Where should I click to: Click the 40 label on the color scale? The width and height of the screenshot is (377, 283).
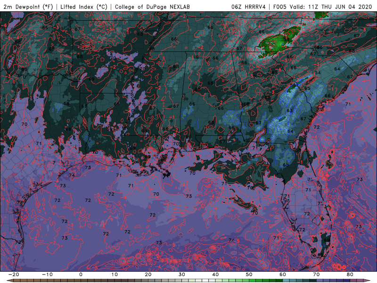point(215,275)
